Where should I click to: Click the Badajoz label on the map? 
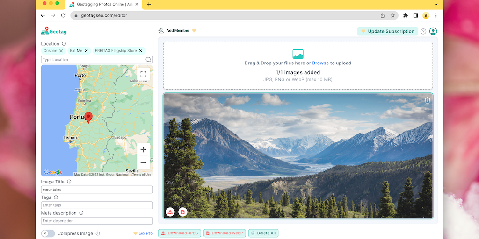pyautogui.click(x=120, y=138)
